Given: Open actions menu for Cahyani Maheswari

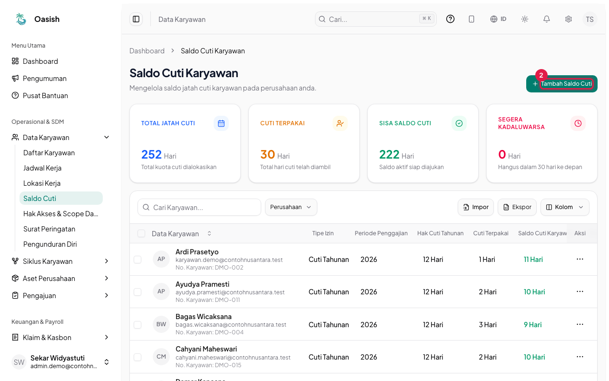Looking at the screenshot, I should coord(580,357).
